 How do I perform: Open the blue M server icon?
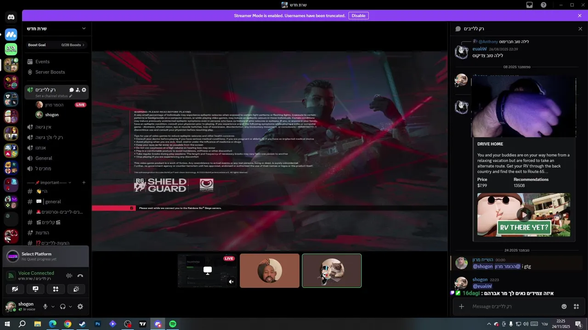[x=11, y=34]
